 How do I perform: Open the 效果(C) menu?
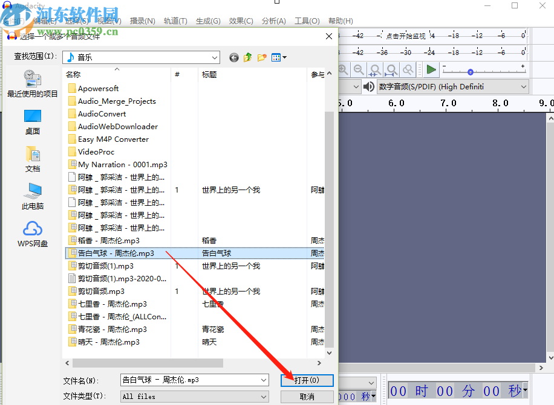tap(240, 20)
